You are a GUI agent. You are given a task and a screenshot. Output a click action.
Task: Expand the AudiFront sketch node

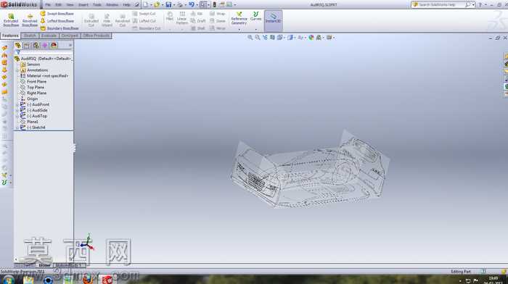coord(18,104)
